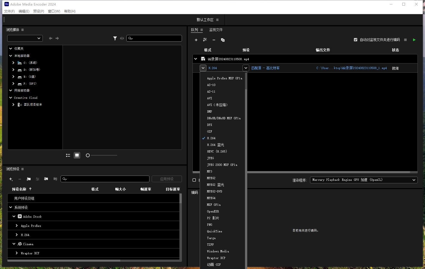Click the green start queue play button
Screen dimensions: 425x269
point(414,40)
